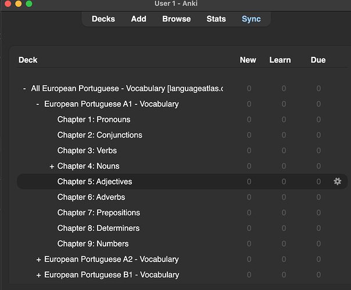Open Chapter 1: Pronouns deck
This screenshot has width=351, height=290.
coord(94,119)
